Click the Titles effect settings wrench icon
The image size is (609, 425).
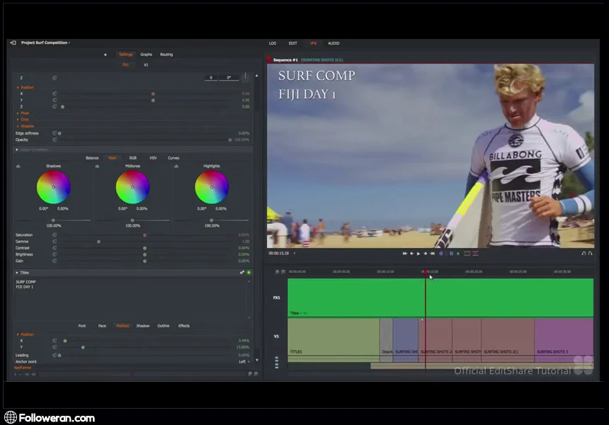[242, 273]
